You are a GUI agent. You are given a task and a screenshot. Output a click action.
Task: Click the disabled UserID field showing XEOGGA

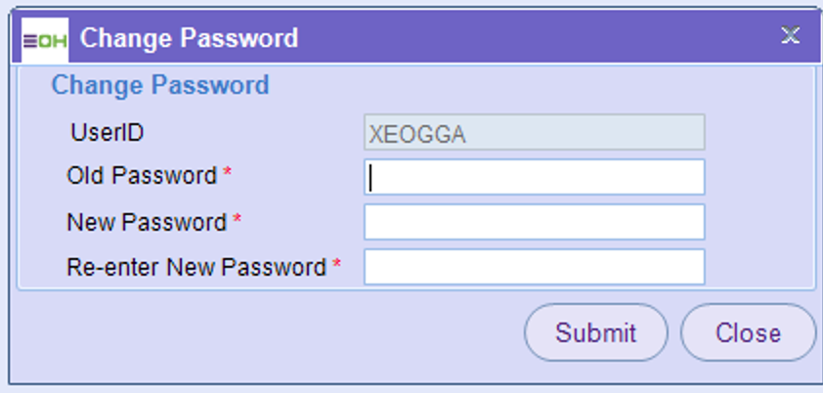[x=534, y=133]
